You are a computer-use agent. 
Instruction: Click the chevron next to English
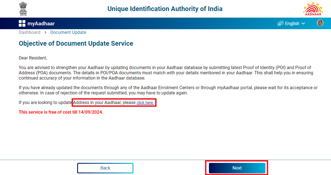point(303,23)
